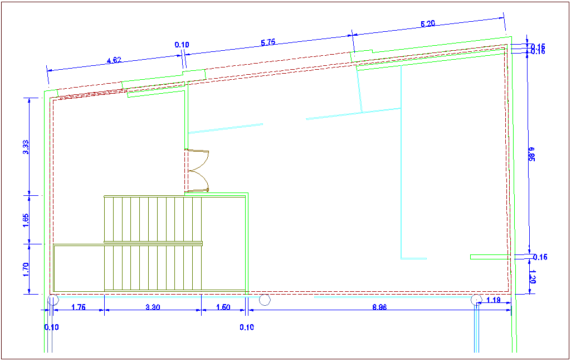The width and height of the screenshot is (571, 361).
Task: Select the 3.30 dimension below stairs
Action: [153, 307]
